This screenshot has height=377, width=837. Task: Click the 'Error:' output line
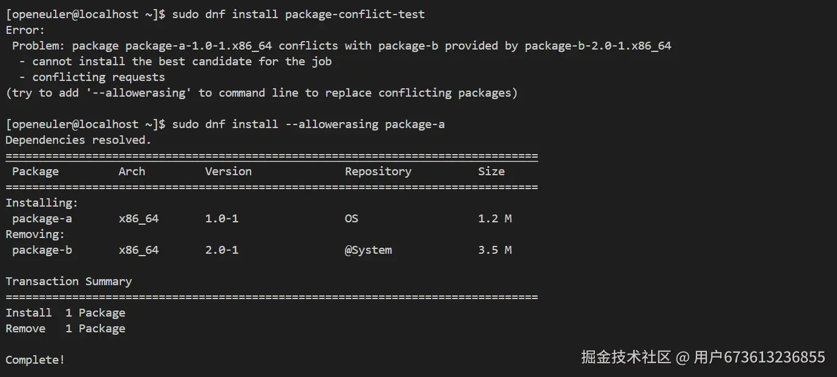click(25, 30)
